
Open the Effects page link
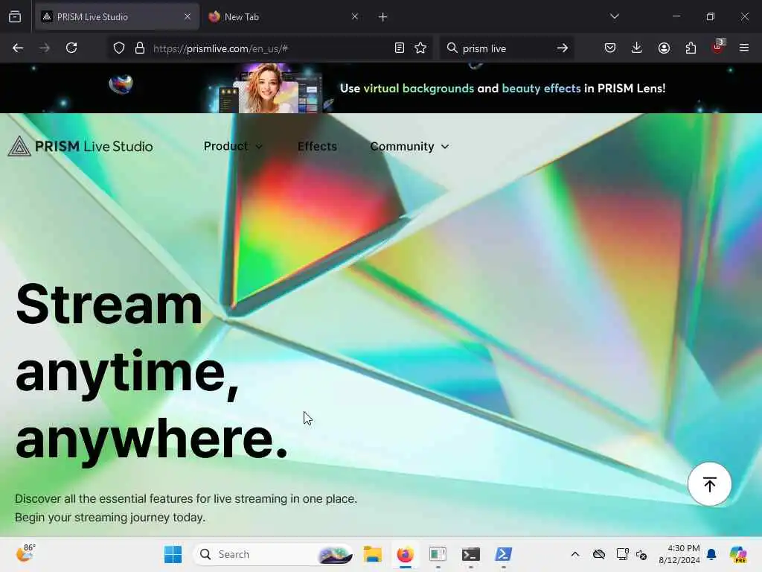(317, 146)
